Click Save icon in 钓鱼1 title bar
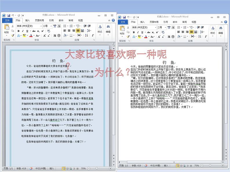Screen dimensions: 230x172 point(9,15)
